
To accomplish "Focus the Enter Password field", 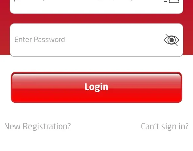I will click(96, 40).
